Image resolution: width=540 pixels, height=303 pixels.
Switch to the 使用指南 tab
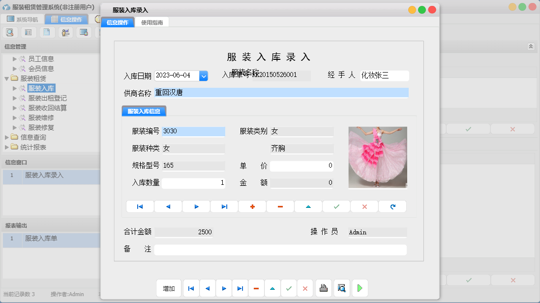(x=152, y=22)
